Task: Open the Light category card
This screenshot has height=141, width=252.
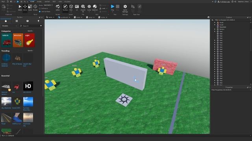Action: tap(30, 40)
